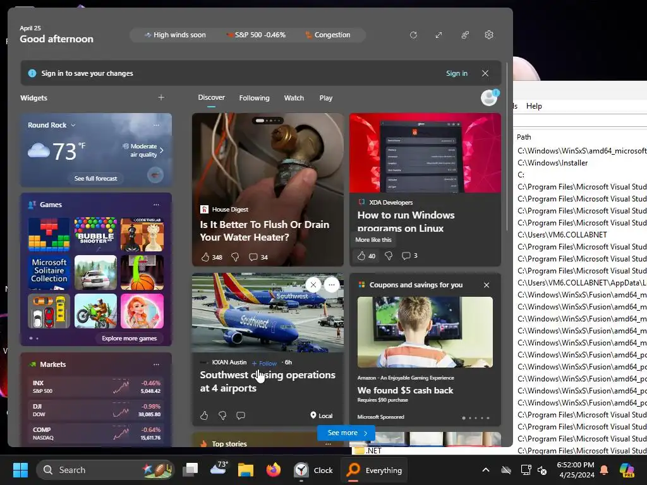Open Round Rock weather widget options menu

click(156, 125)
